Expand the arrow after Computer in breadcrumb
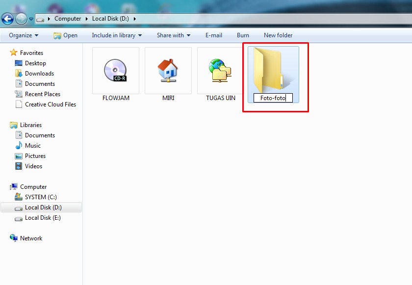 [x=87, y=19]
